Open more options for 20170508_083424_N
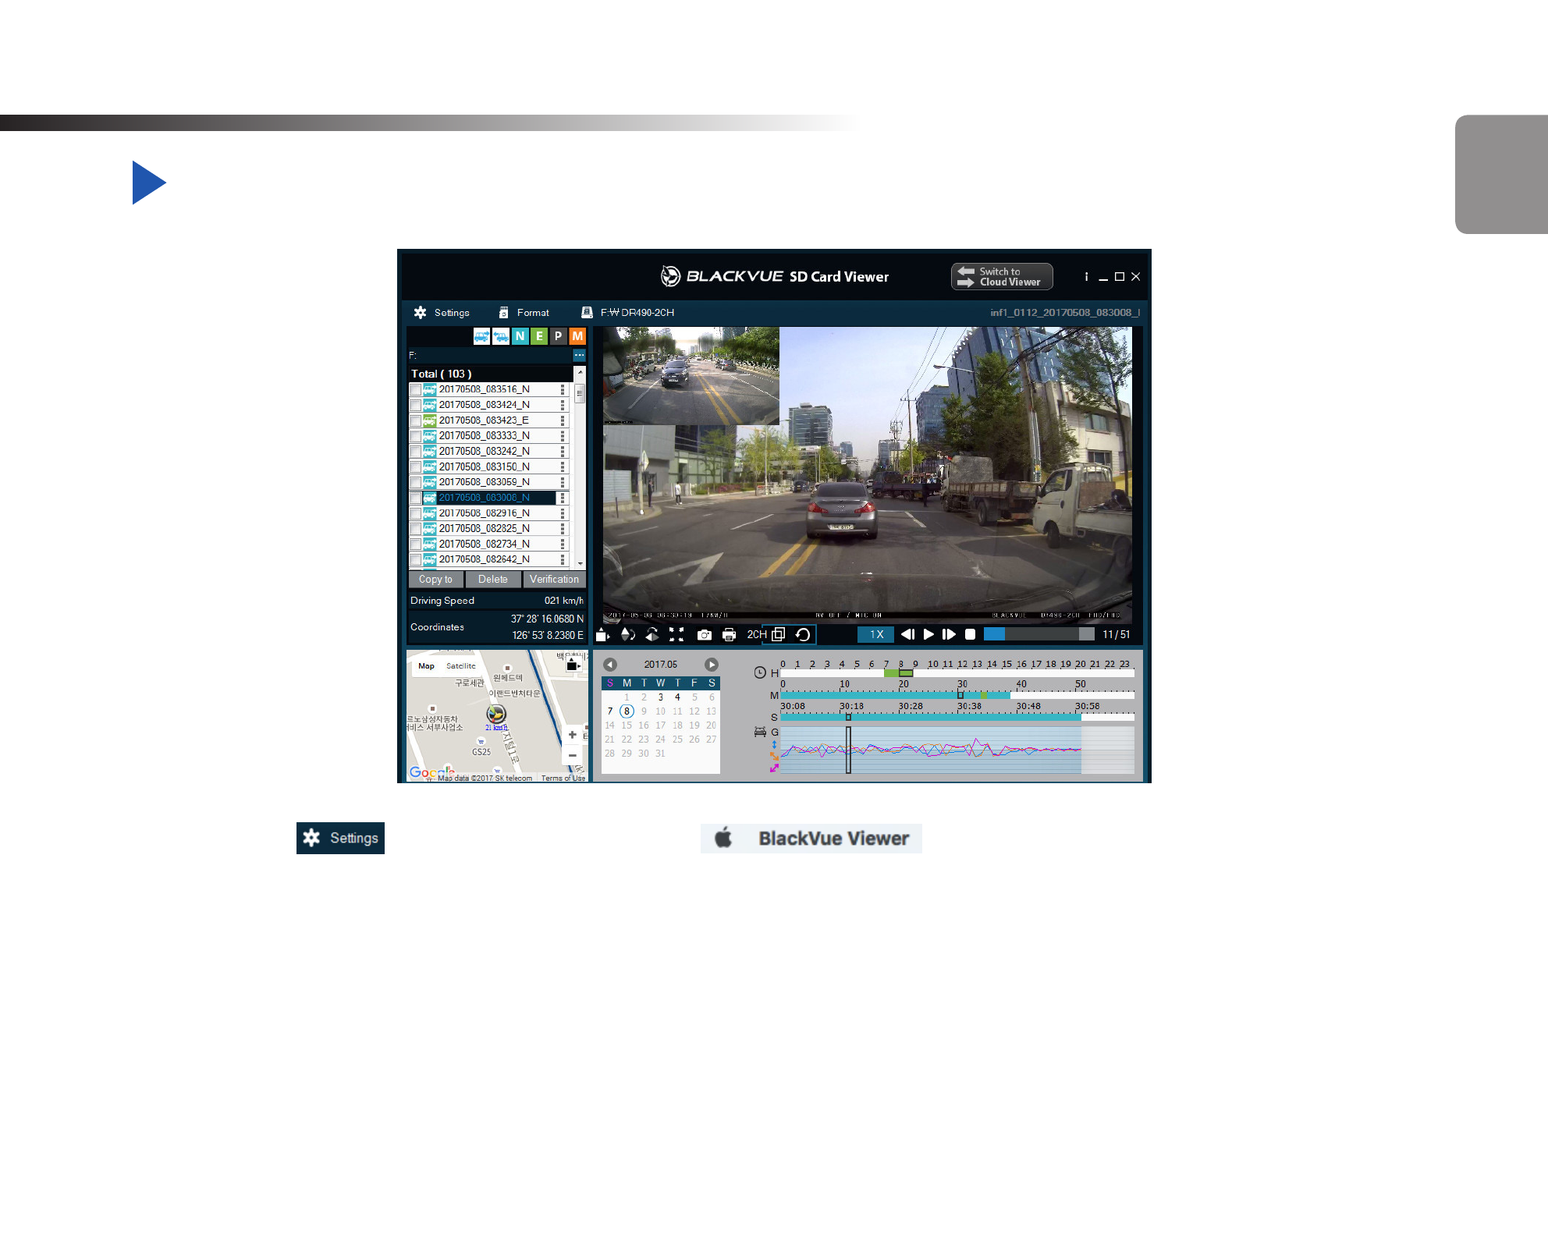This screenshot has width=1548, height=1238. point(563,405)
